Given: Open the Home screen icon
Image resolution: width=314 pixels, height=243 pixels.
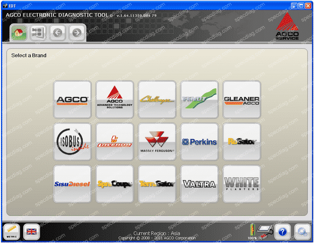Looking at the screenshot, I should (x=19, y=33).
